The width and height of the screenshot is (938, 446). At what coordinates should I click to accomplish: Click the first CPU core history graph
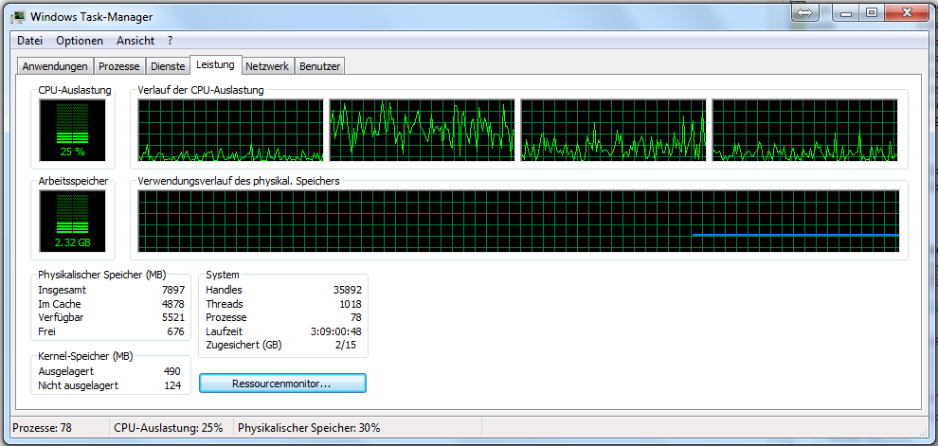pos(230,130)
